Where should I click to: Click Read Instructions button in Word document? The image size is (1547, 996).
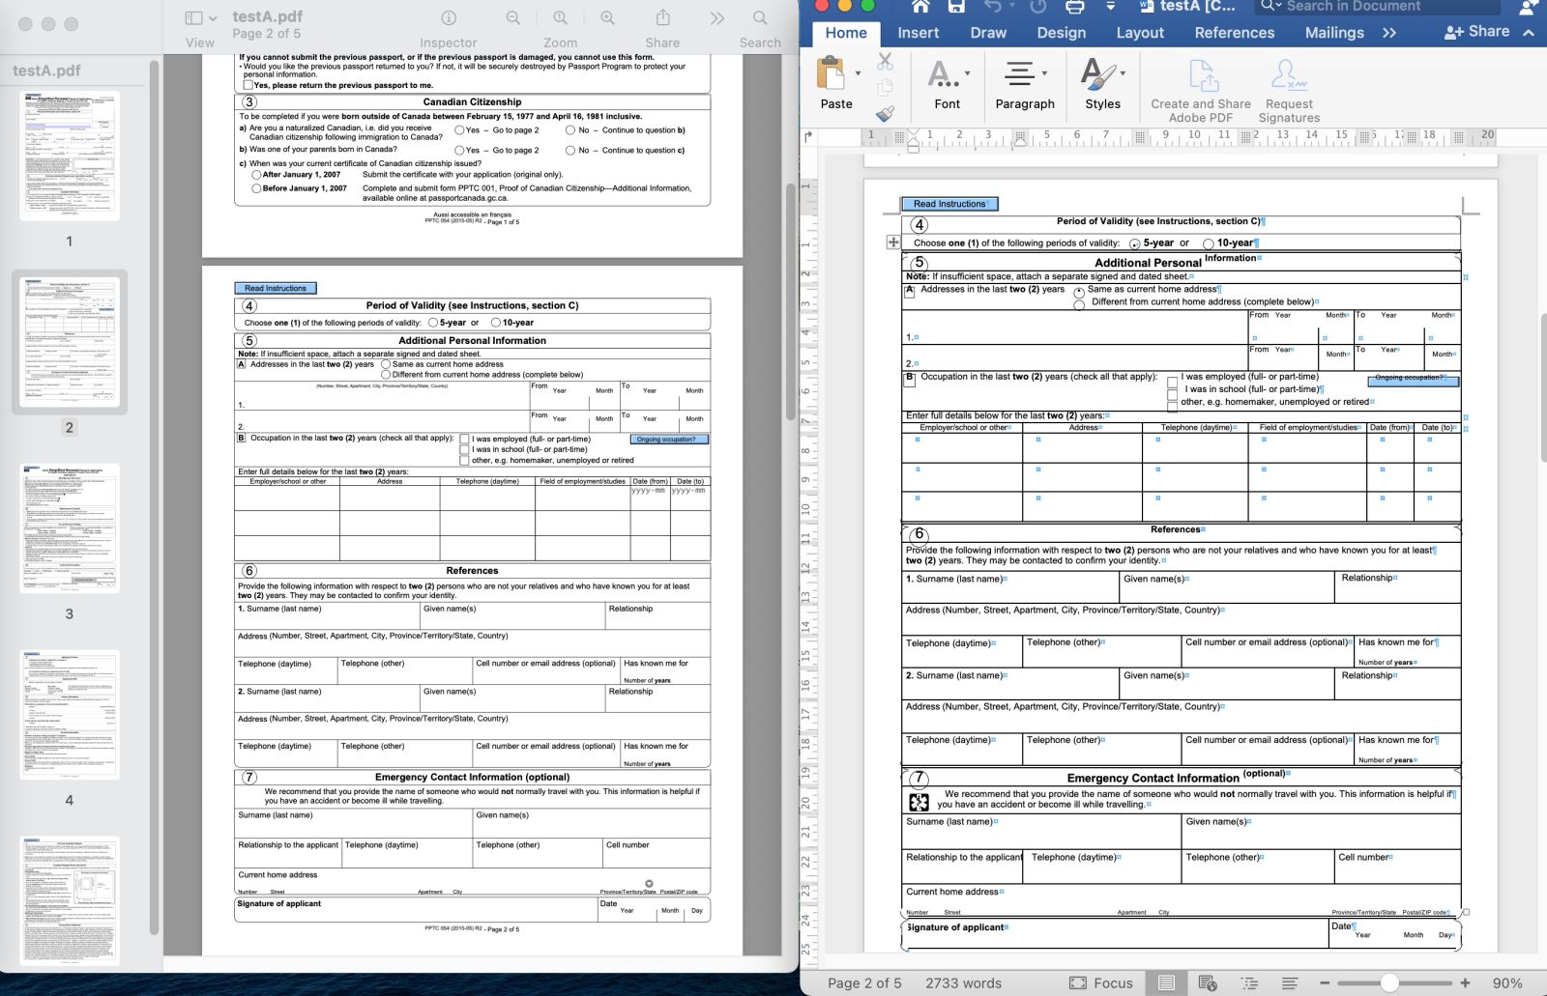pos(949,204)
